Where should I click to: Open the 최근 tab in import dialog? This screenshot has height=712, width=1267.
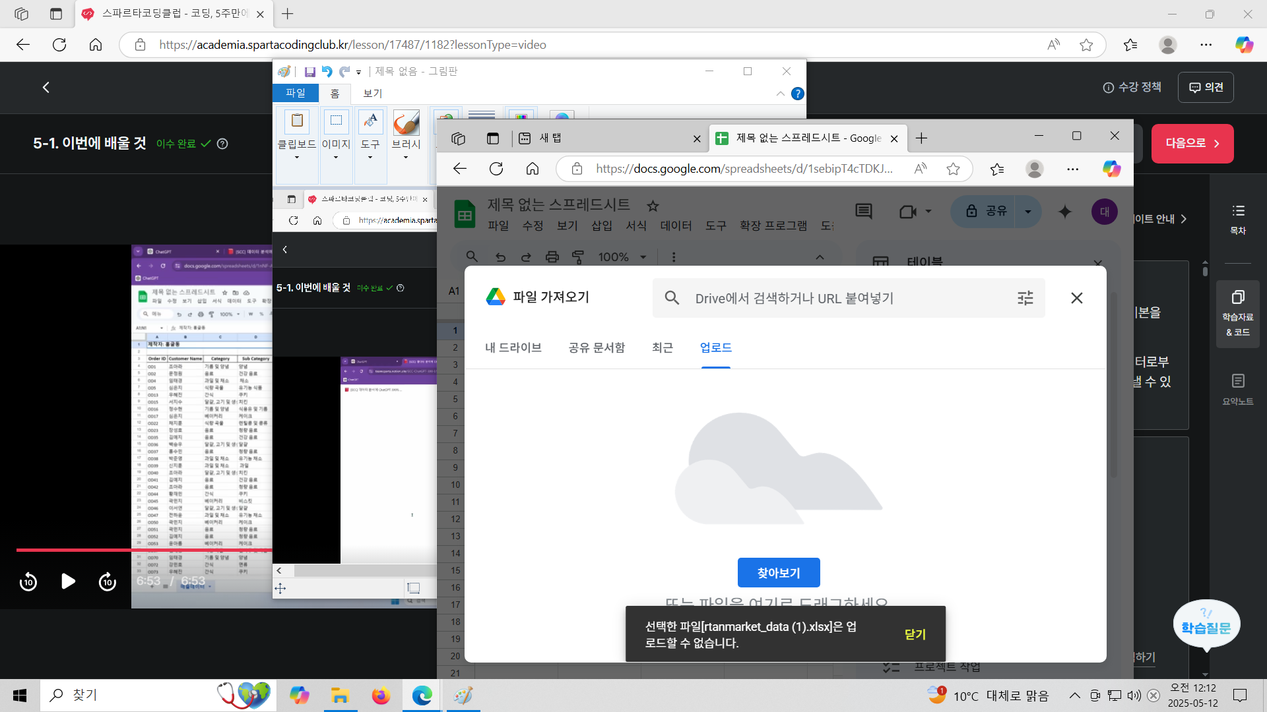point(663,347)
